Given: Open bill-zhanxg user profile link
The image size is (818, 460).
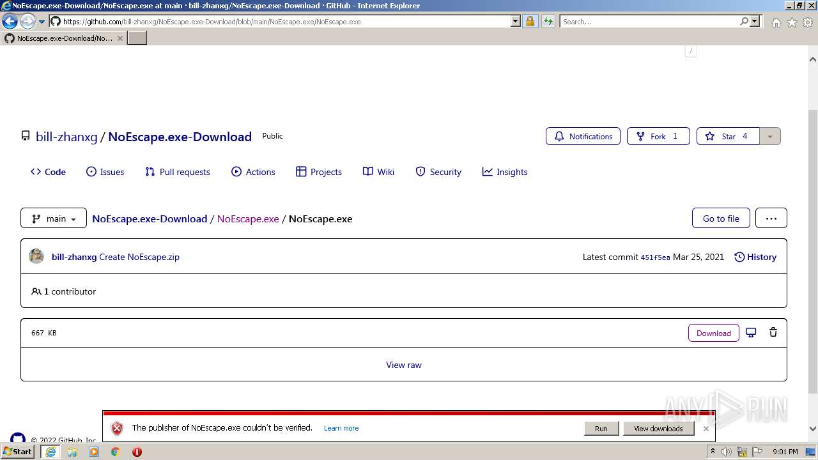Looking at the screenshot, I should (66, 137).
